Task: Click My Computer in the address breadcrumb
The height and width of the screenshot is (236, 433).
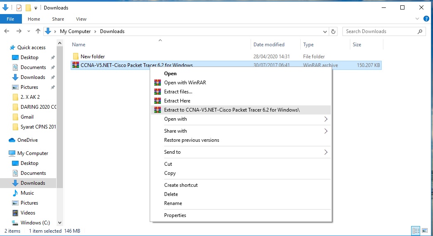Action: point(75,31)
